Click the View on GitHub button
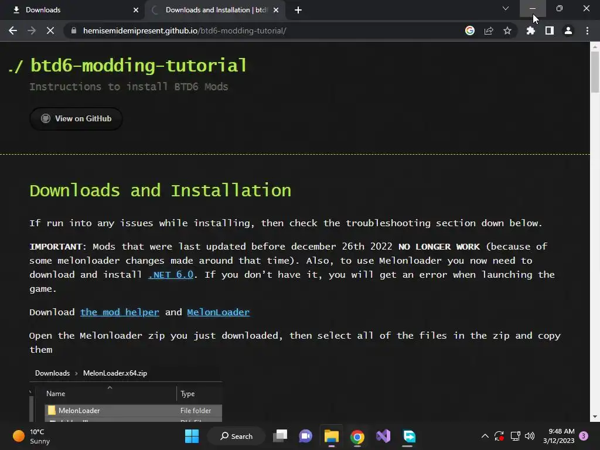This screenshot has height=450, width=600. point(76,118)
